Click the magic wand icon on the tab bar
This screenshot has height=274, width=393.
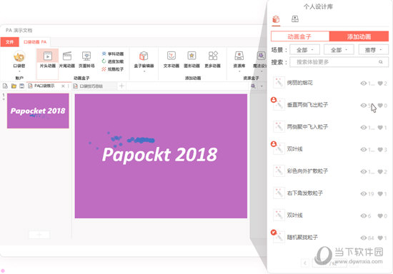coord(254,86)
